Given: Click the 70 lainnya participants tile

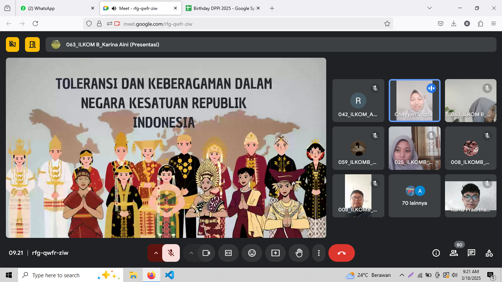Looking at the screenshot, I should [x=414, y=196].
